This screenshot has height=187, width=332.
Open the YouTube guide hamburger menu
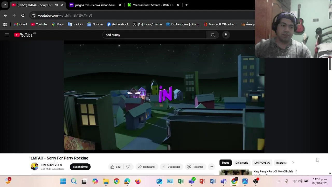[7, 35]
